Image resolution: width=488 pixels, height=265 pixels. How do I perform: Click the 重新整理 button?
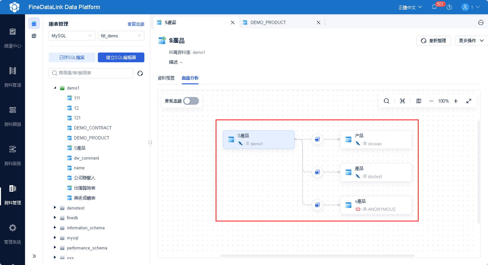pos(433,41)
